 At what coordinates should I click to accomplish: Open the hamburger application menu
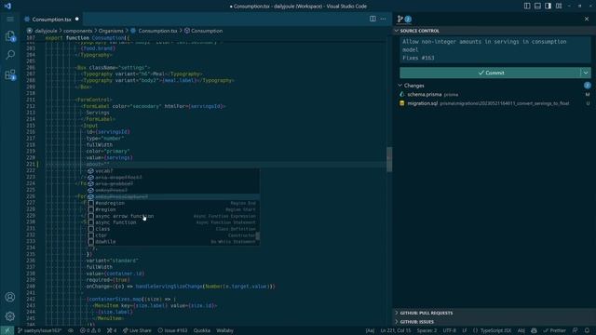(10, 19)
